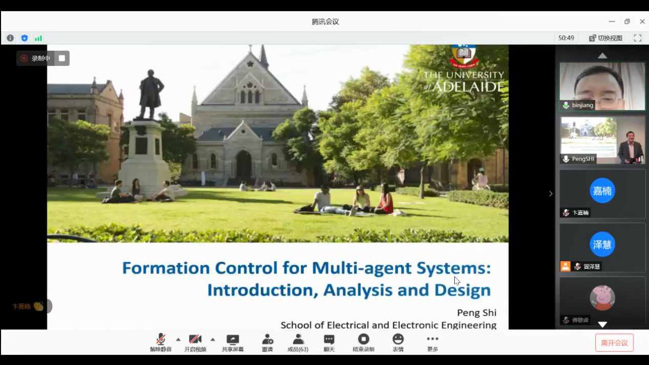The height and width of the screenshot is (365, 649).
Task: Collapse participant sidebar with chevron arrow
Action: pos(551,194)
